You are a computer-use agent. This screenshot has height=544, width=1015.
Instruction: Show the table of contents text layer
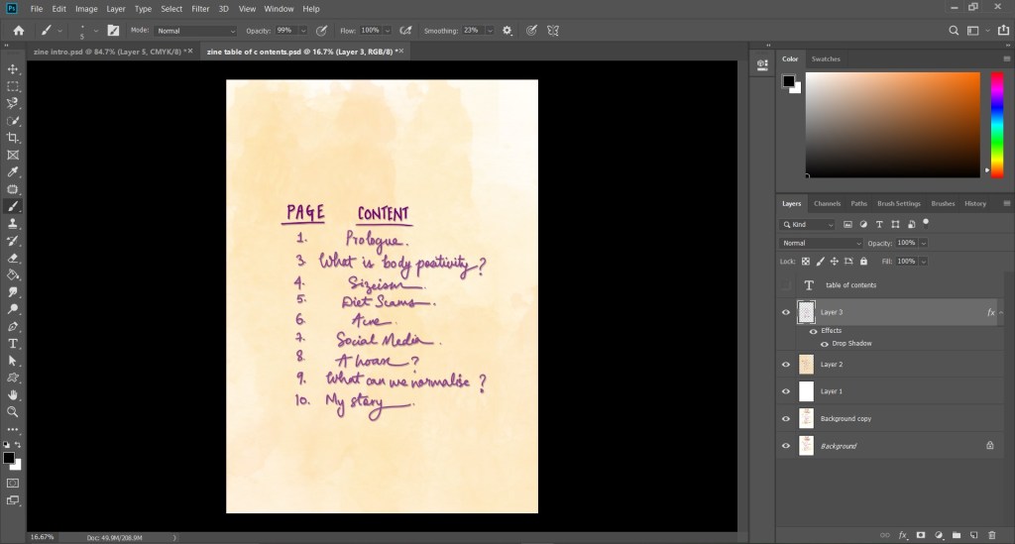[786, 285]
